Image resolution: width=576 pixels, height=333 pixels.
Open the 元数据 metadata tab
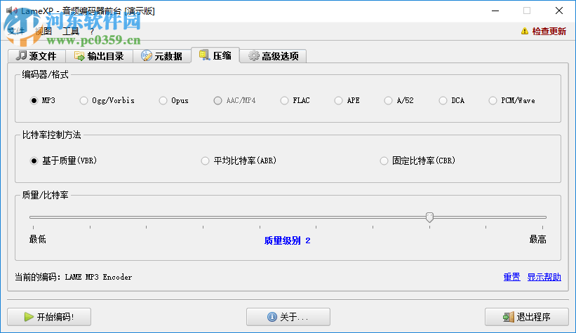pyautogui.click(x=162, y=56)
